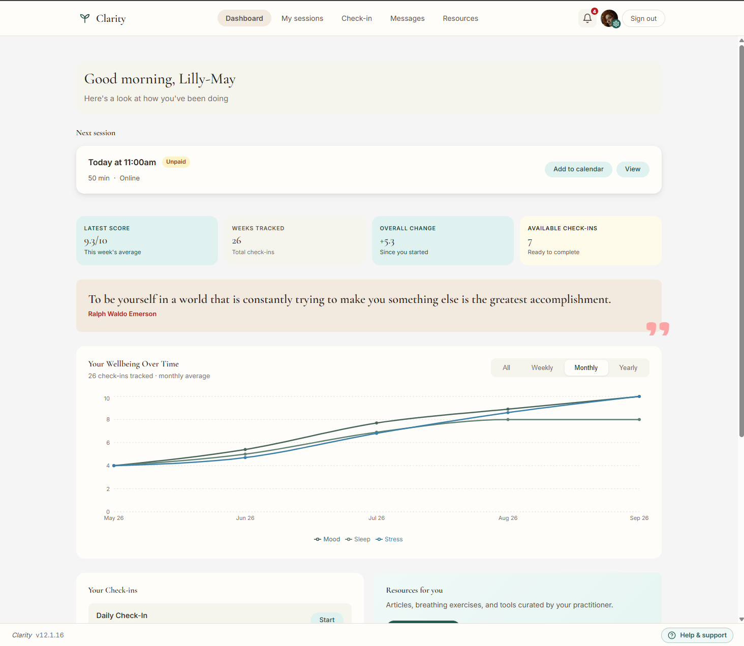The width and height of the screenshot is (744, 646).
Task: Click the Ralph Waldo Emerson author name
Action: point(122,314)
